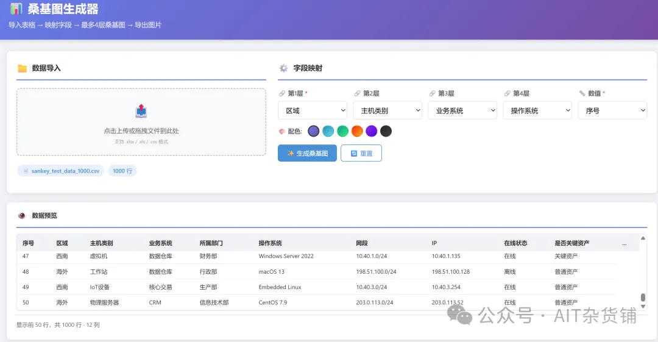Click the link icon next to 第4层
This screenshot has width=658, height=342.
point(508,93)
